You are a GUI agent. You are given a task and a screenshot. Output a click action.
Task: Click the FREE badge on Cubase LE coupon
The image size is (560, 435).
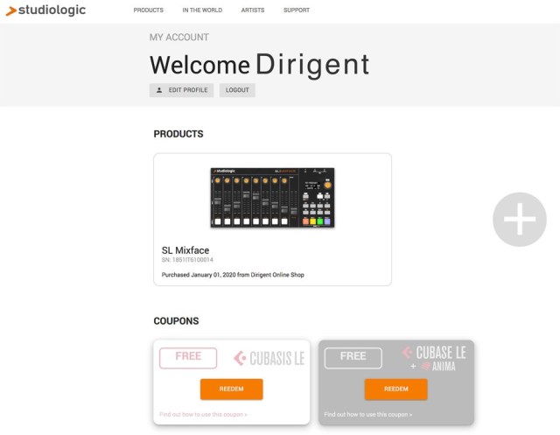point(353,358)
